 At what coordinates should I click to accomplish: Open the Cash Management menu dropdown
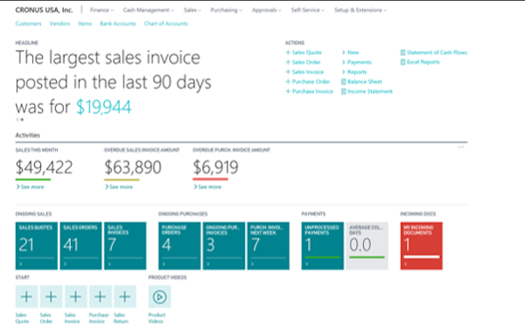(x=149, y=10)
